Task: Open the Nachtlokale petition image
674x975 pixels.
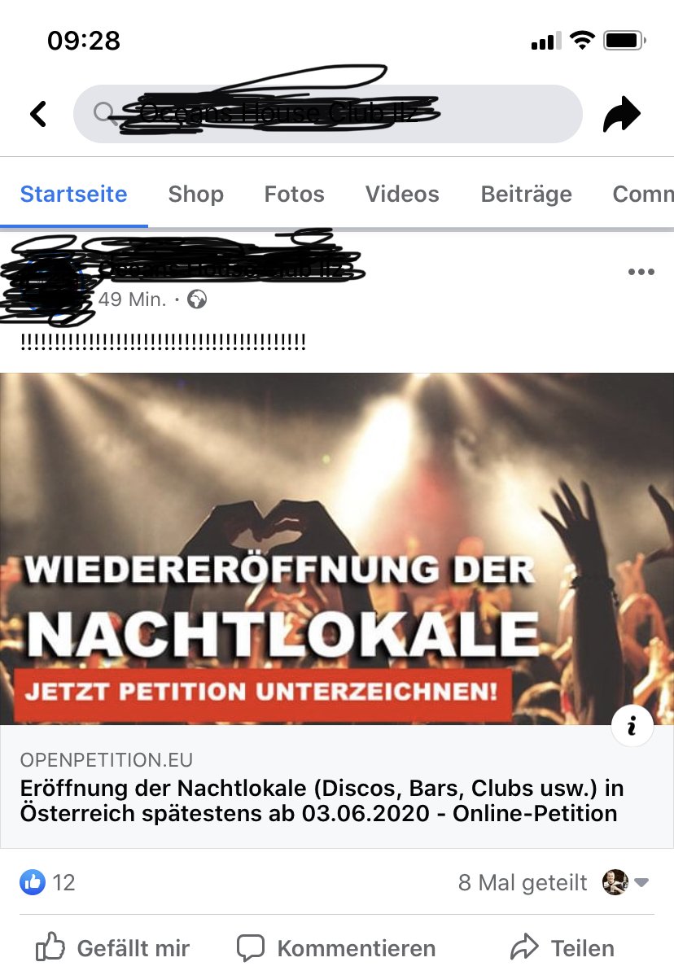Action: pos(337,549)
